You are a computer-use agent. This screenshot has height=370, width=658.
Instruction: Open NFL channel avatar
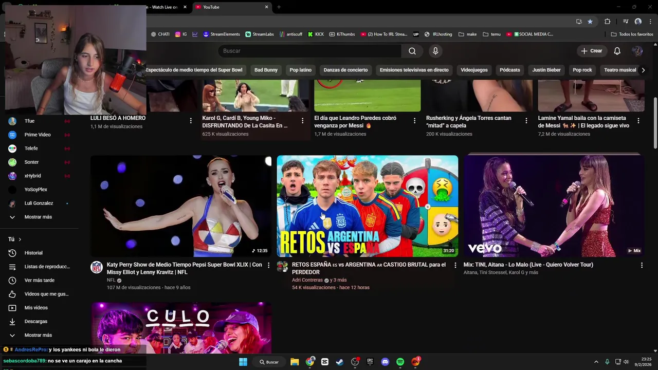coord(97,267)
